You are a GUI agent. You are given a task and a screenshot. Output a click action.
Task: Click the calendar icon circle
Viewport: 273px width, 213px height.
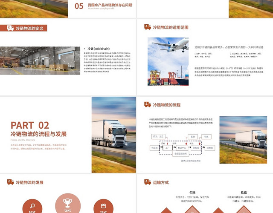click(103, 207)
